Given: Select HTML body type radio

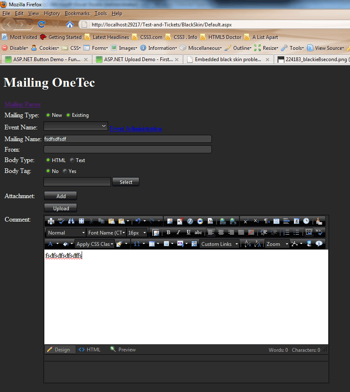Looking at the screenshot, I should pyautogui.click(x=48, y=160).
